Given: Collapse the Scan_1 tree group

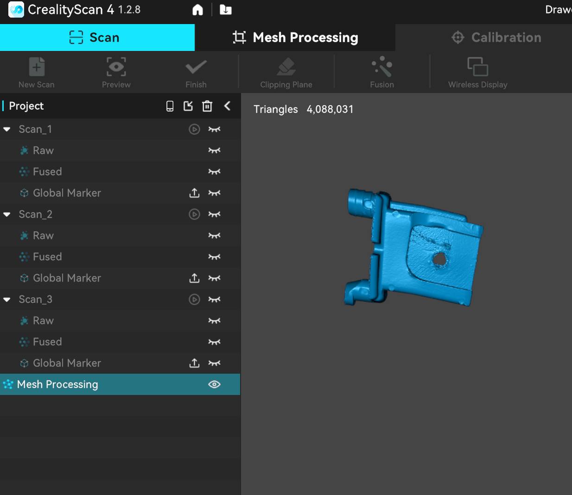Looking at the screenshot, I should (7, 129).
